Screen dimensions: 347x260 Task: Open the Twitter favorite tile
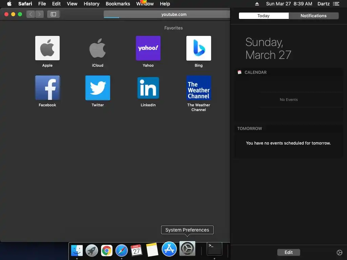tap(98, 88)
